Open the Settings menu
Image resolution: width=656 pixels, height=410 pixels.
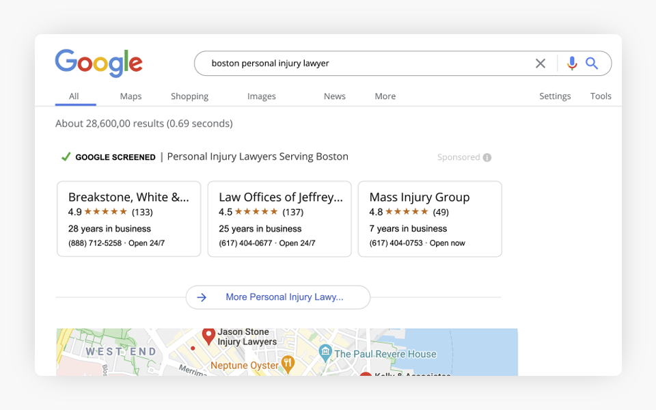point(555,96)
